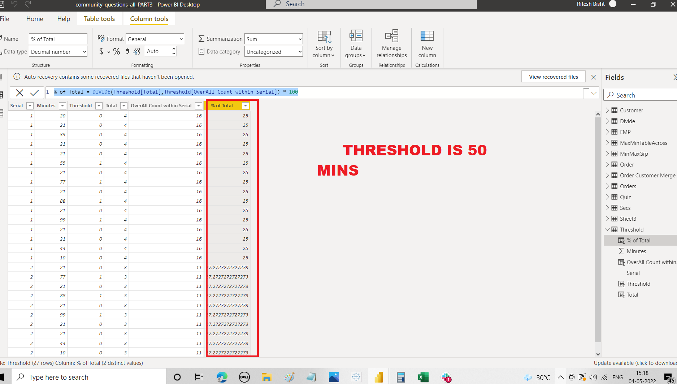Launch Calculator from the taskbar
The height and width of the screenshot is (384, 677).
[x=400, y=377]
